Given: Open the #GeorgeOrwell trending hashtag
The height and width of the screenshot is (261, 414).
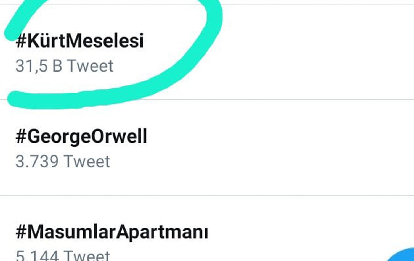Looking at the screenshot, I should tap(82, 136).
